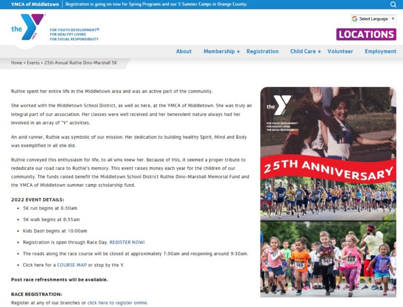Open the Employment page
Viewport: 403px width, 307px height.
point(380,51)
